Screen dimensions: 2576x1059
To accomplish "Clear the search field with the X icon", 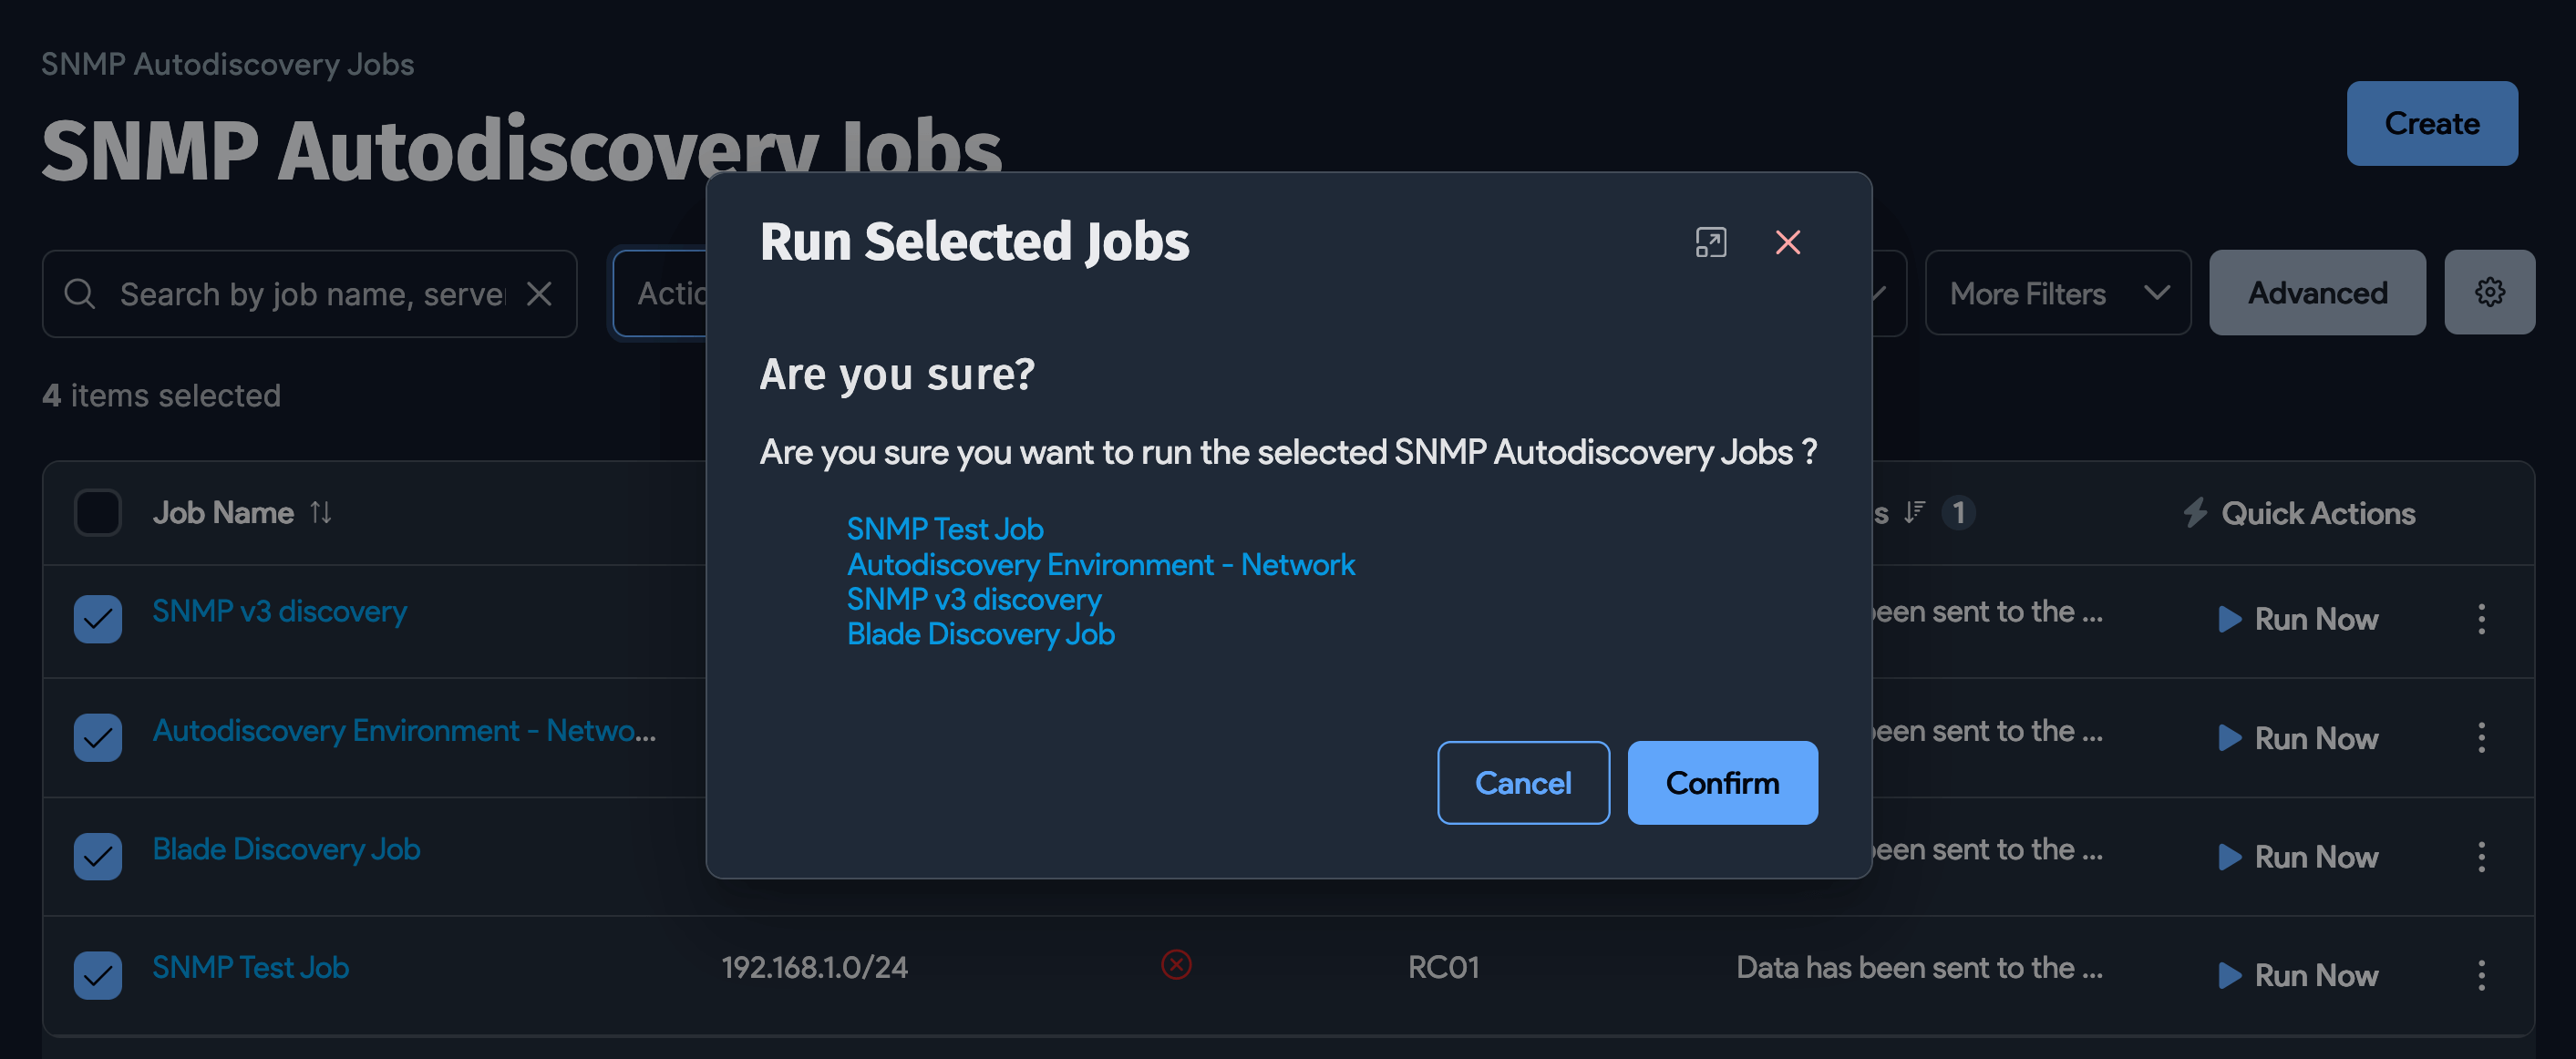I will coord(540,293).
